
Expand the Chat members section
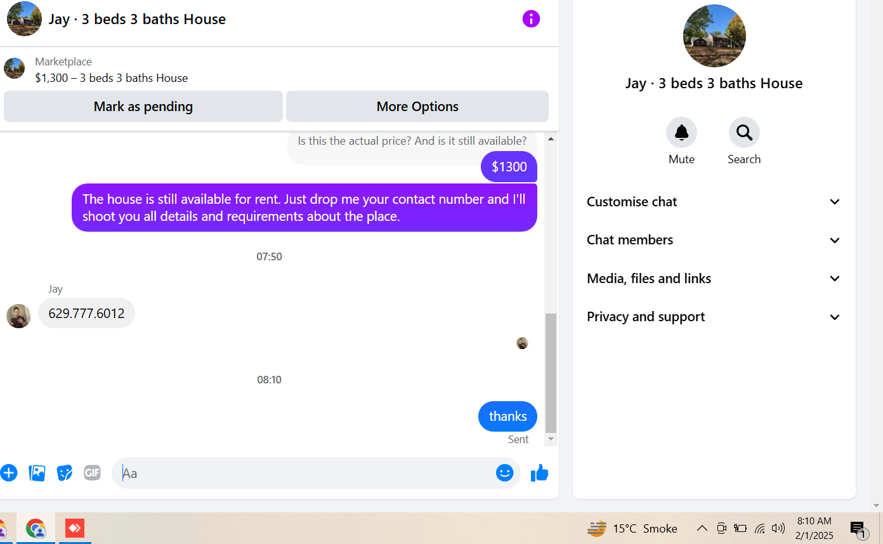(714, 240)
